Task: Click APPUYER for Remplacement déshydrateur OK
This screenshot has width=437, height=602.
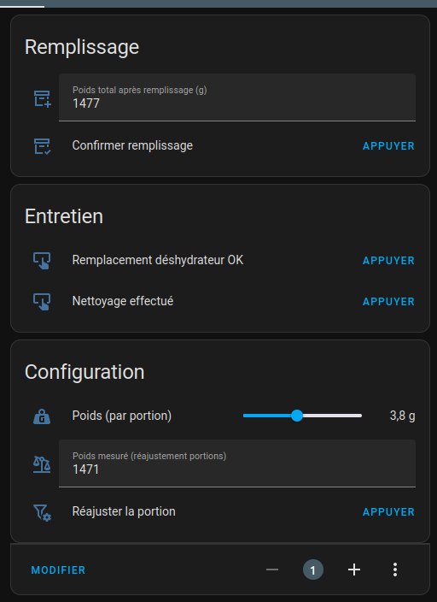Action: pyautogui.click(x=388, y=260)
